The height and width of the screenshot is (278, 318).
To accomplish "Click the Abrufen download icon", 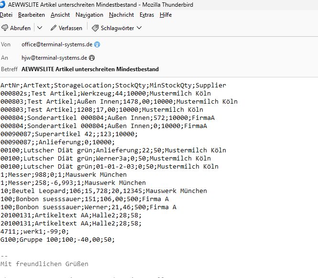I will click(5, 28).
